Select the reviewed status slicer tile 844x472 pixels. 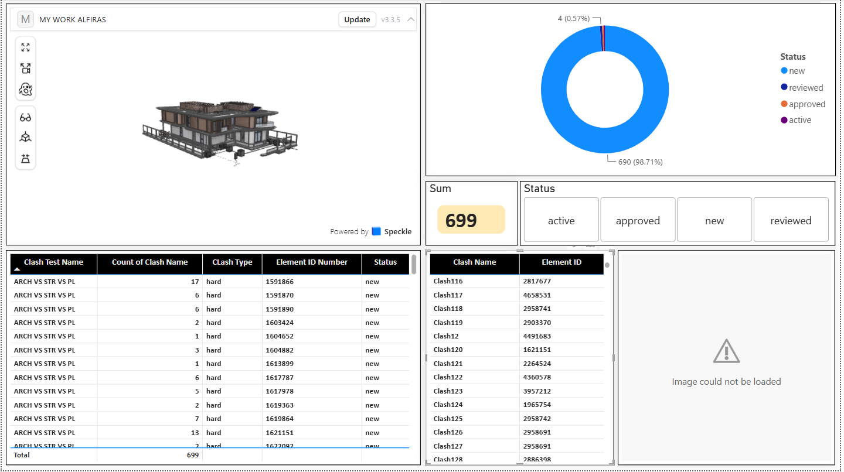791,220
